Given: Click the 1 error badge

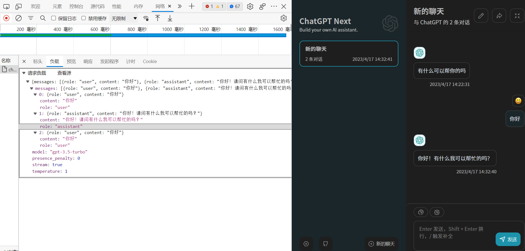Looking at the screenshot, I should 209,6.
